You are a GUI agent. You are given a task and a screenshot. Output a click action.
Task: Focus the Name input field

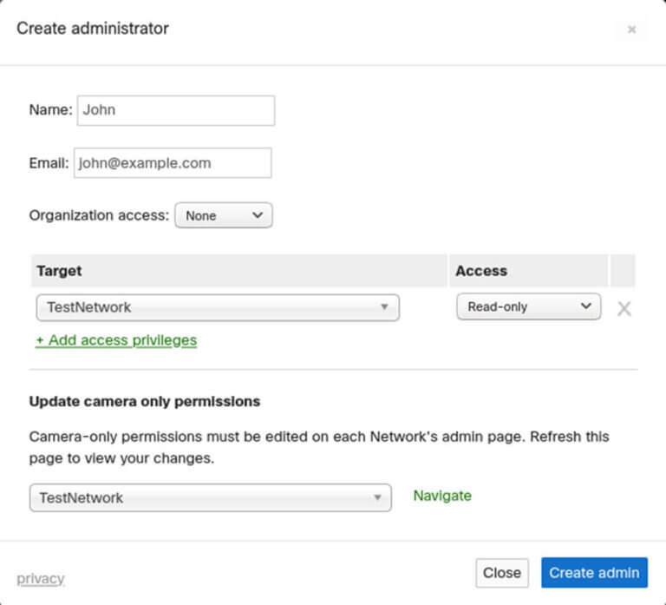coord(176,110)
